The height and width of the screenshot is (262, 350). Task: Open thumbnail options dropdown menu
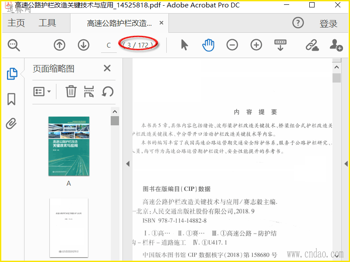click(42, 91)
